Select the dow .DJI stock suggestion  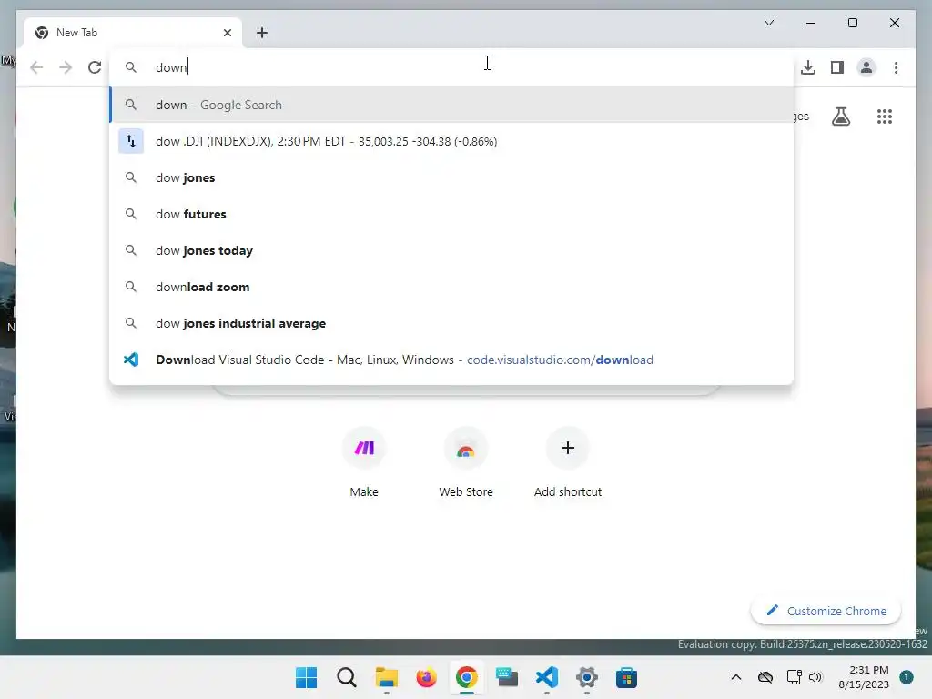point(451,141)
